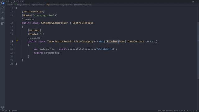Click line number 16 in gutter
The height and width of the screenshot is (112, 199).
12,41
